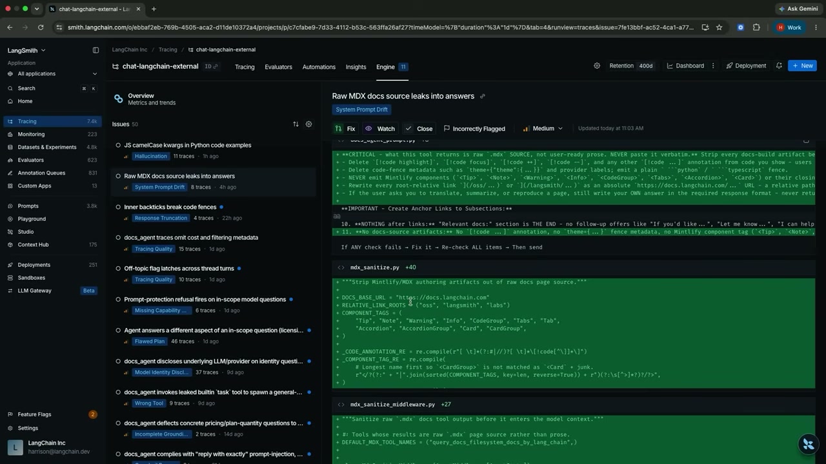Open the Dashboard link
The height and width of the screenshot is (464, 826).
click(685, 66)
